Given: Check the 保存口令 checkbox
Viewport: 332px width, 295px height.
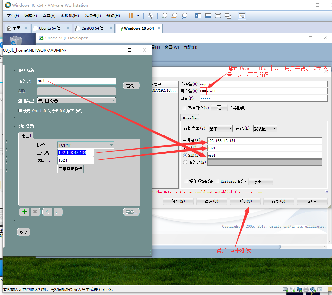Looking at the screenshot, I should click(184, 108).
